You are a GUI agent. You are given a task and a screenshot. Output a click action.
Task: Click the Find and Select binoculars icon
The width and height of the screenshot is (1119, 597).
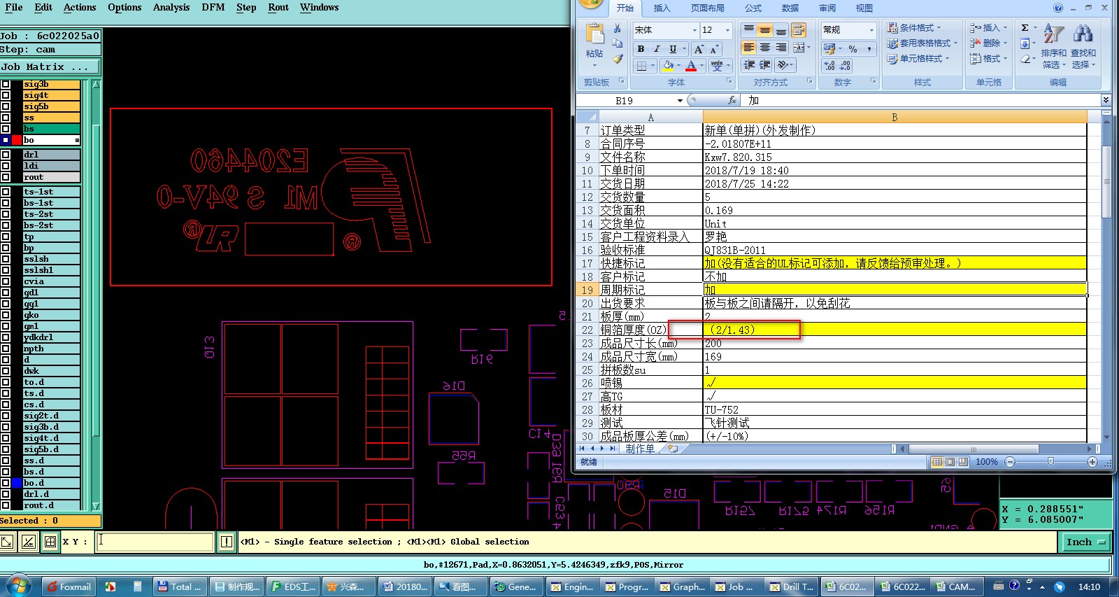tap(1083, 34)
